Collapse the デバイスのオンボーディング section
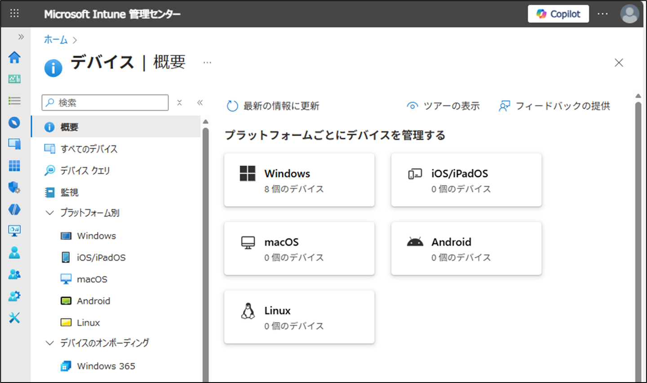Viewport: 647px width, 383px height. pyautogui.click(x=50, y=343)
